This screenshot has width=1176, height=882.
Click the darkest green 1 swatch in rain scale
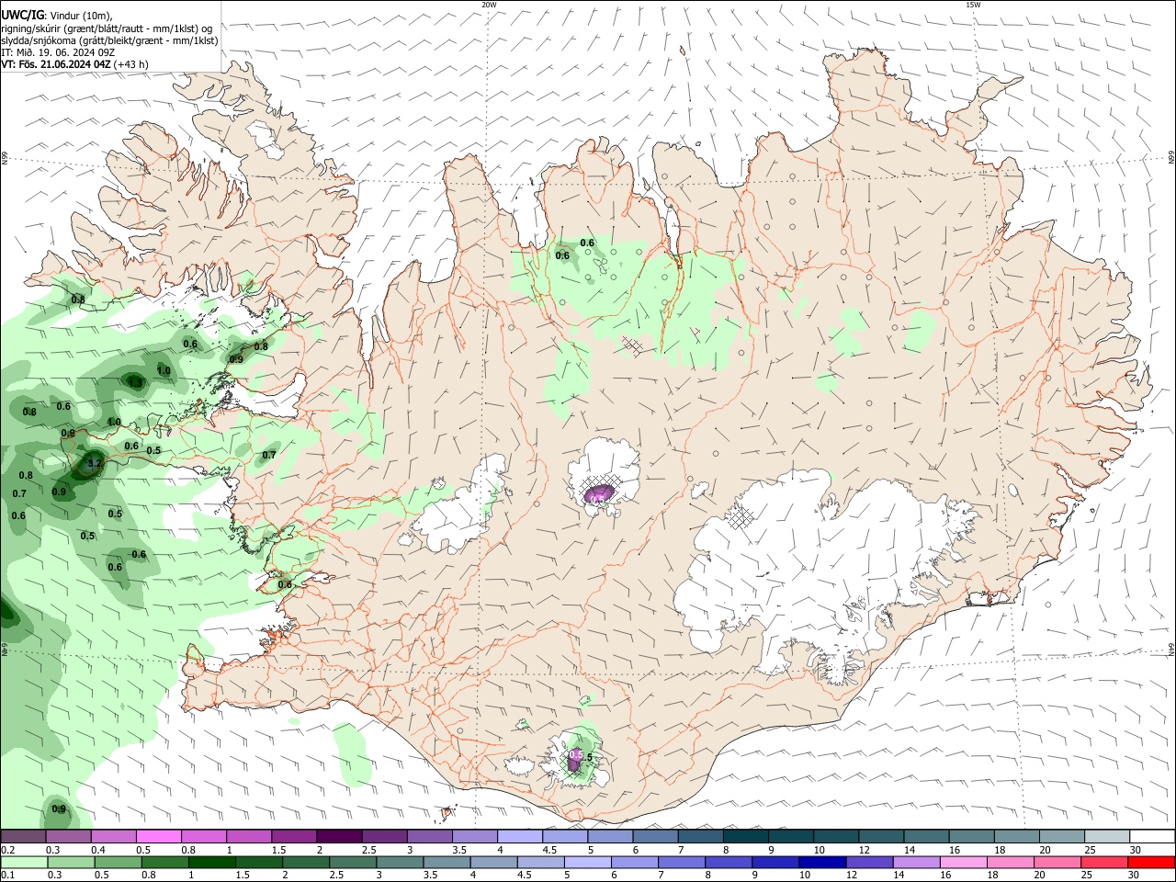tap(211, 862)
